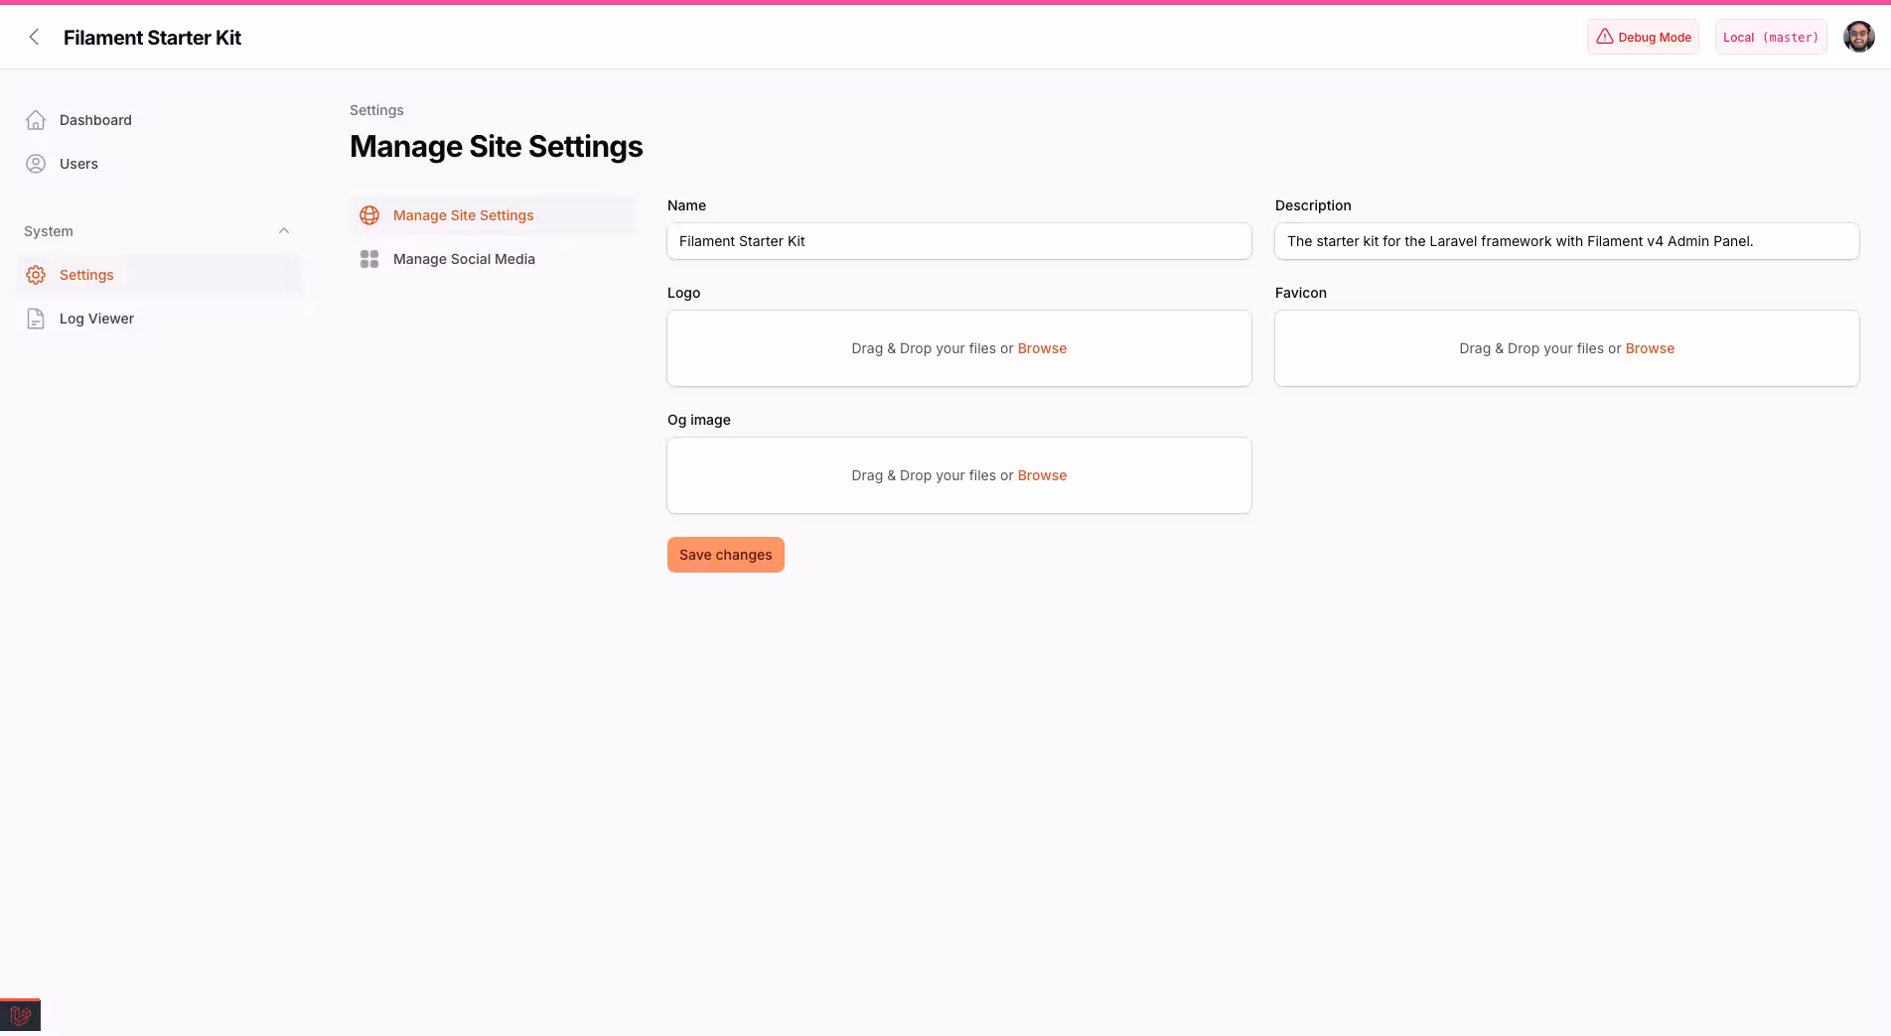Click the Favicon field label
Image resolution: width=1891 pixels, height=1036 pixels.
[x=1301, y=293]
